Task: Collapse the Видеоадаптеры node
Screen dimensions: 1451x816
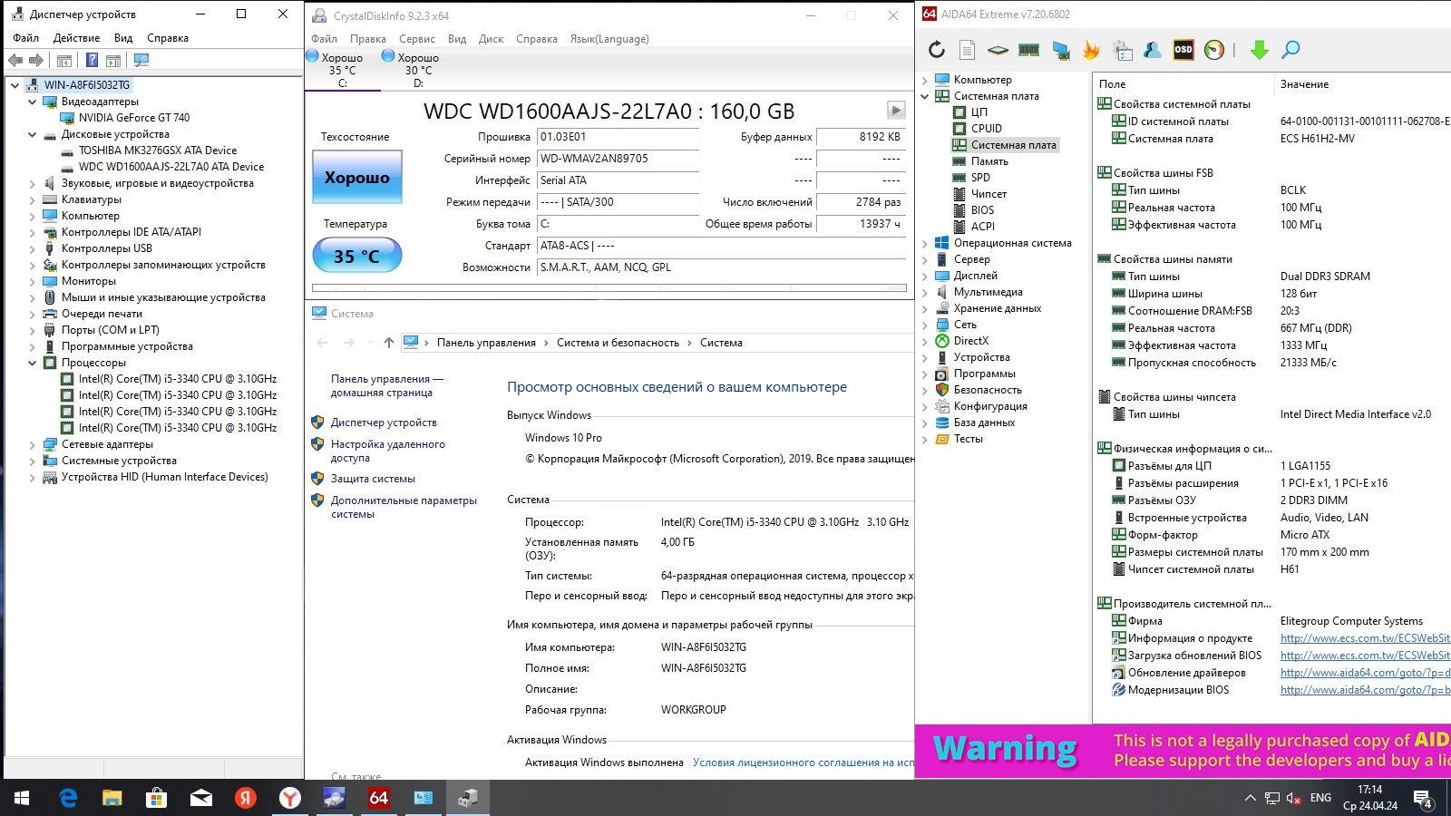Action: click(33, 102)
